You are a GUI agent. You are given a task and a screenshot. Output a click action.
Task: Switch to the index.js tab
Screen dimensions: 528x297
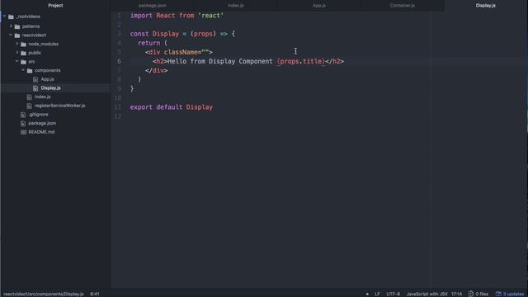point(236,6)
